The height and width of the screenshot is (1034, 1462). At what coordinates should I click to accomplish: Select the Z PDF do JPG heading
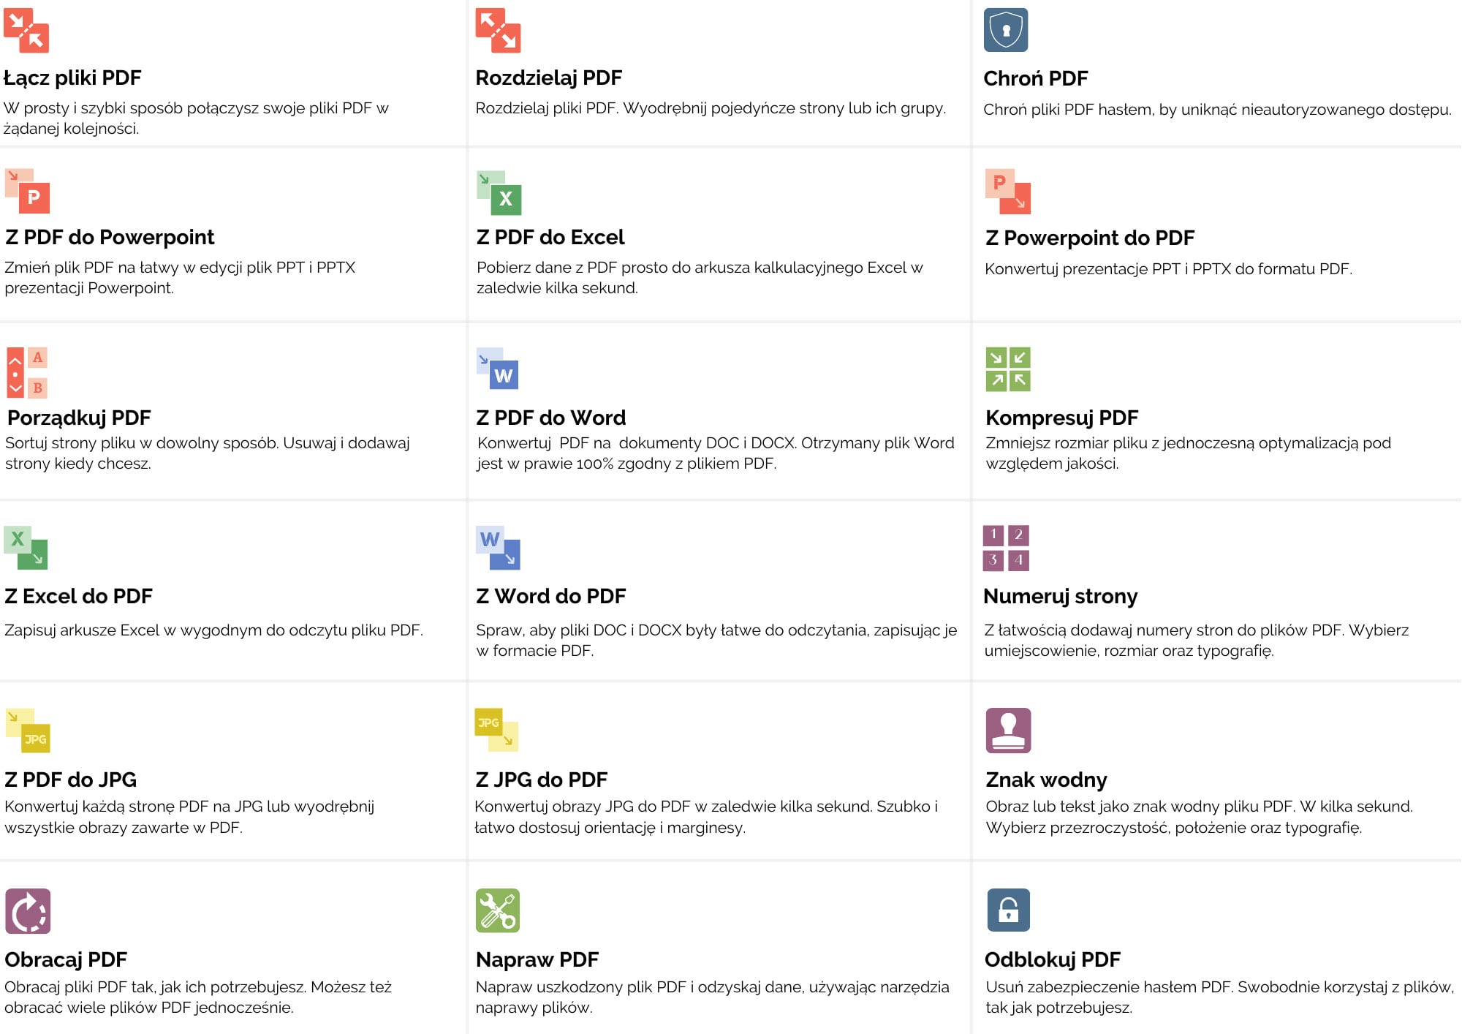point(70,780)
